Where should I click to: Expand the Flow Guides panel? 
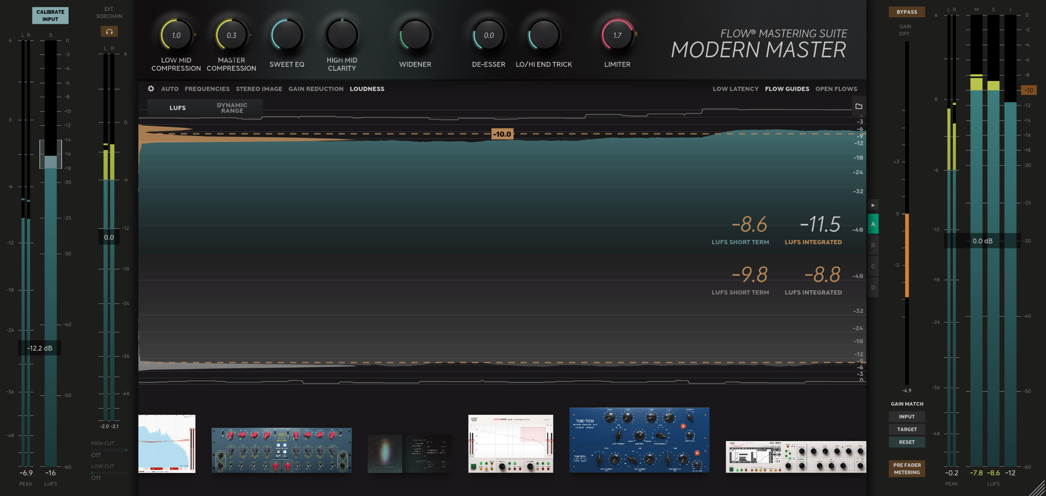787,88
